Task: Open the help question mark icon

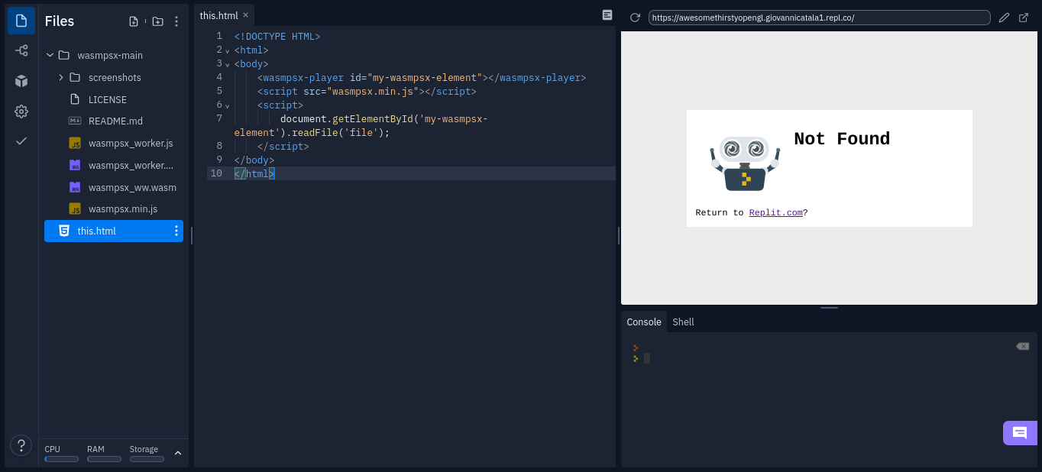Action: point(21,445)
